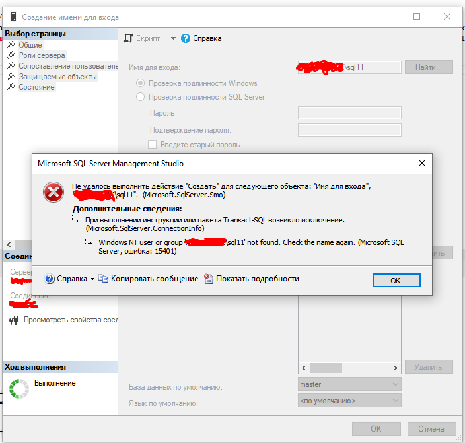Open the master default database dropdown

[x=349, y=384]
